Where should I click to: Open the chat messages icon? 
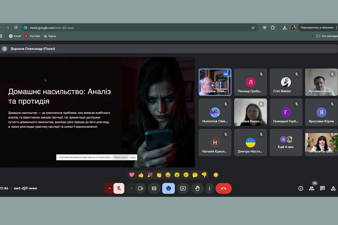(x=323, y=188)
